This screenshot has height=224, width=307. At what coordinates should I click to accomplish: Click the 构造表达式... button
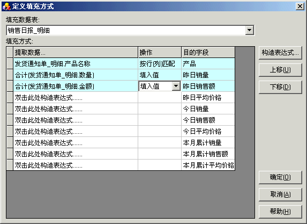click(x=280, y=53)
